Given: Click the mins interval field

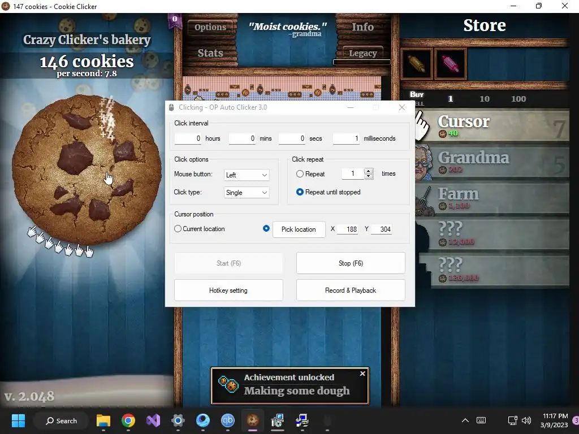Looking at the screenshot, I should [242, 138].
